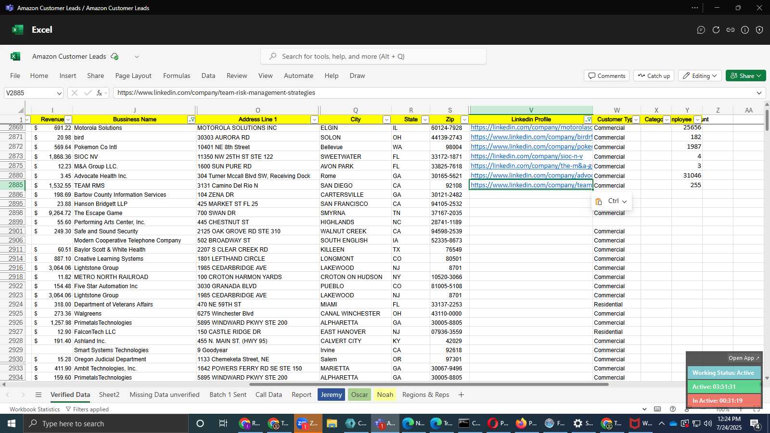Click the reload tab icon in header
The height and width of the screenshot is (433, 770).
point(716,30)
